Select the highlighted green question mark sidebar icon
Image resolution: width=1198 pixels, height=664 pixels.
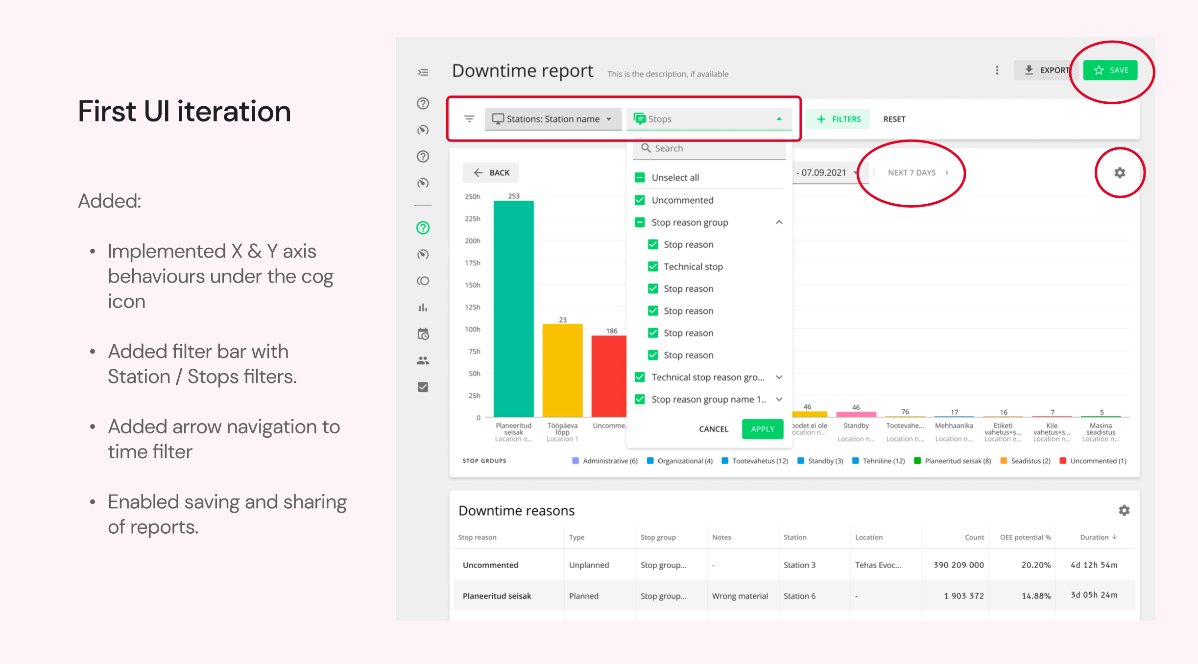pyautogui.click(x=423, y=228)
